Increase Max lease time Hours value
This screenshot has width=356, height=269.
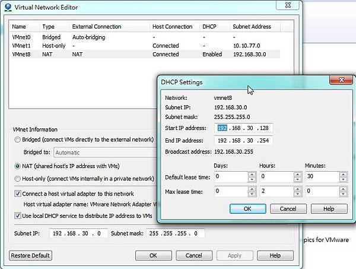click(x=297, y=189)
